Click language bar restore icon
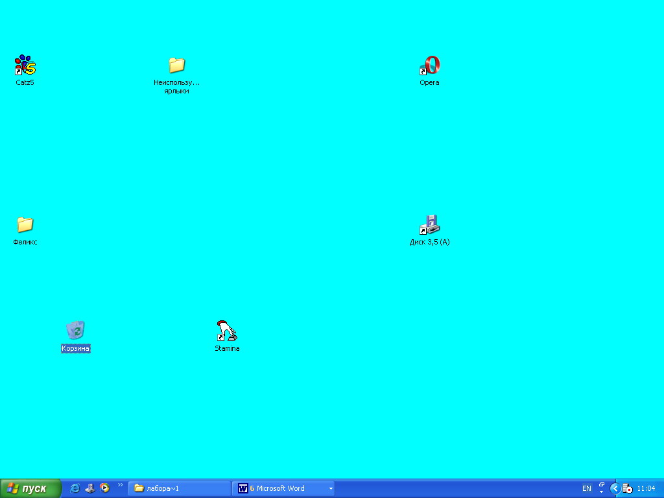Screen dimensions: 664x498 [x=602, y=484]
